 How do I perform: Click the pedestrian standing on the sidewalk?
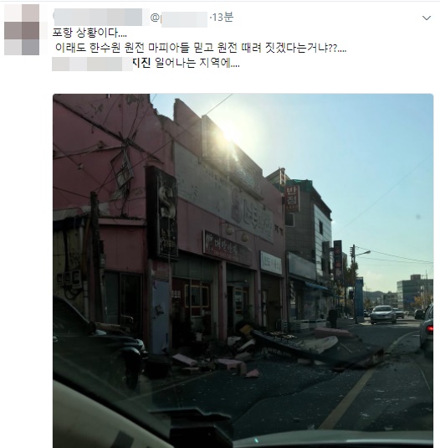[x=333, y=317]
